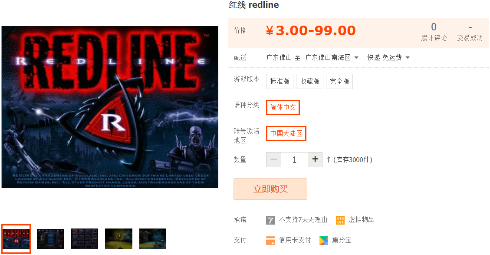Select the 收藏版 game version option

(310, 81)
